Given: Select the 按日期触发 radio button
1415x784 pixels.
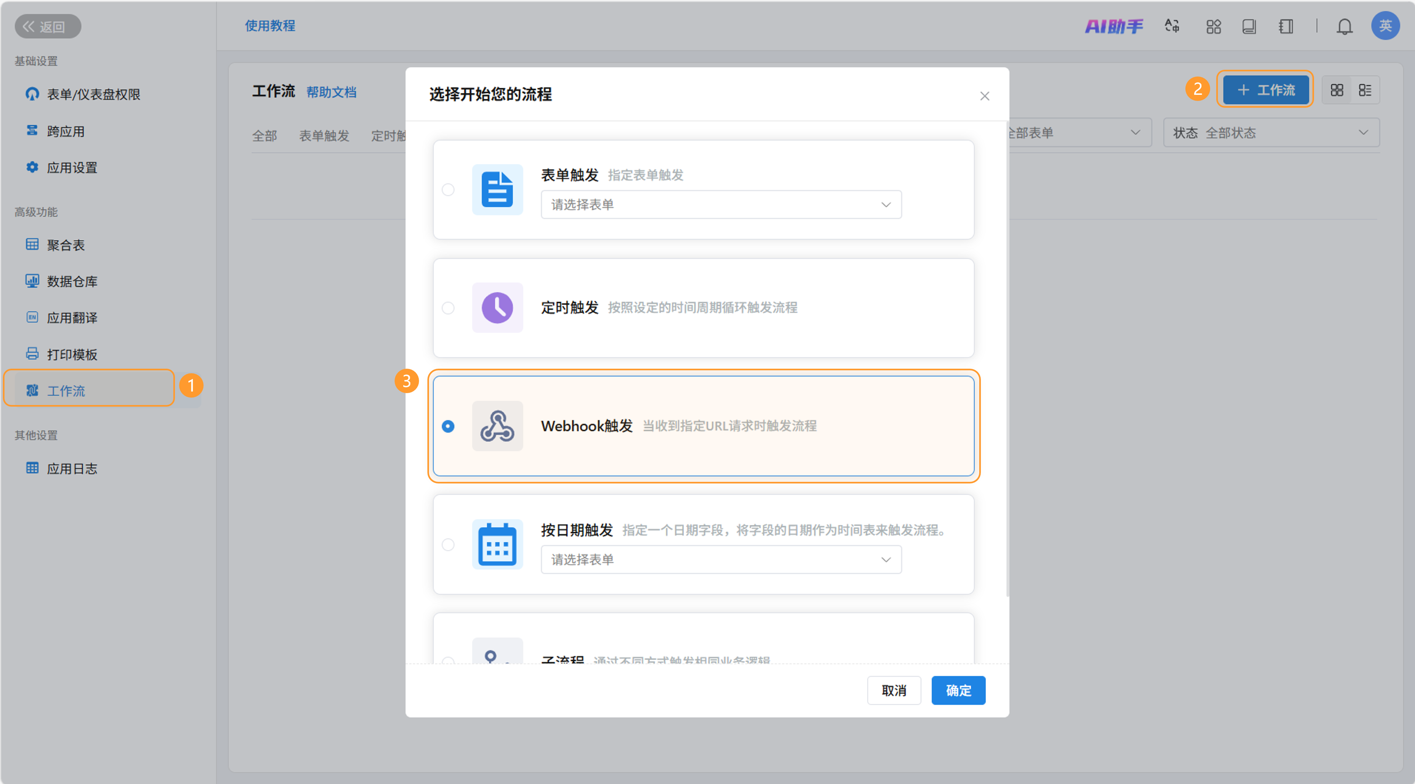Looking at the screenshot, I should [448, 544].
